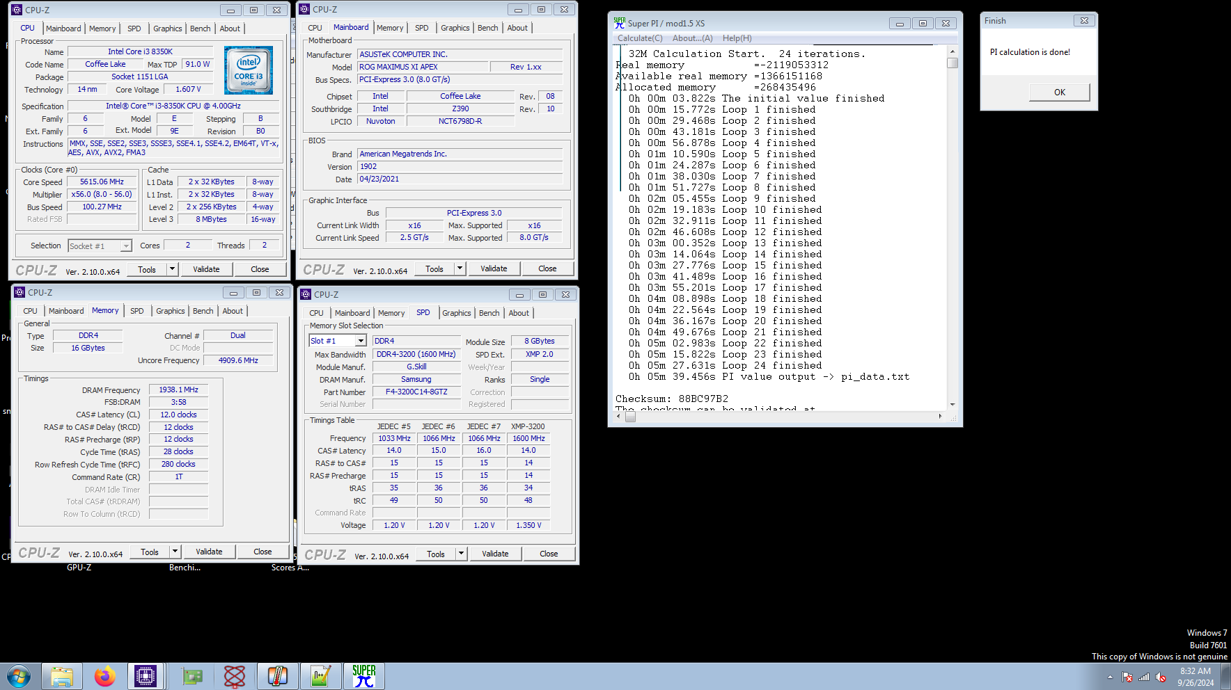Viewport: 1231px width, 690px height.
Task: Open Action Center flag tray icon
Action: pos(1127,677)
